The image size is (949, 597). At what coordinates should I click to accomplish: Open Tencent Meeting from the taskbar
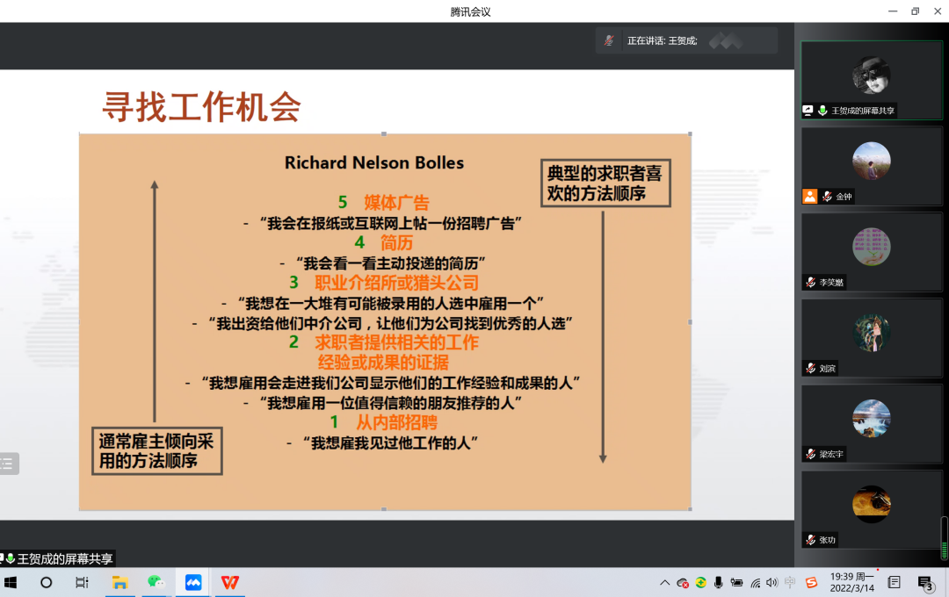pos(193,582)
